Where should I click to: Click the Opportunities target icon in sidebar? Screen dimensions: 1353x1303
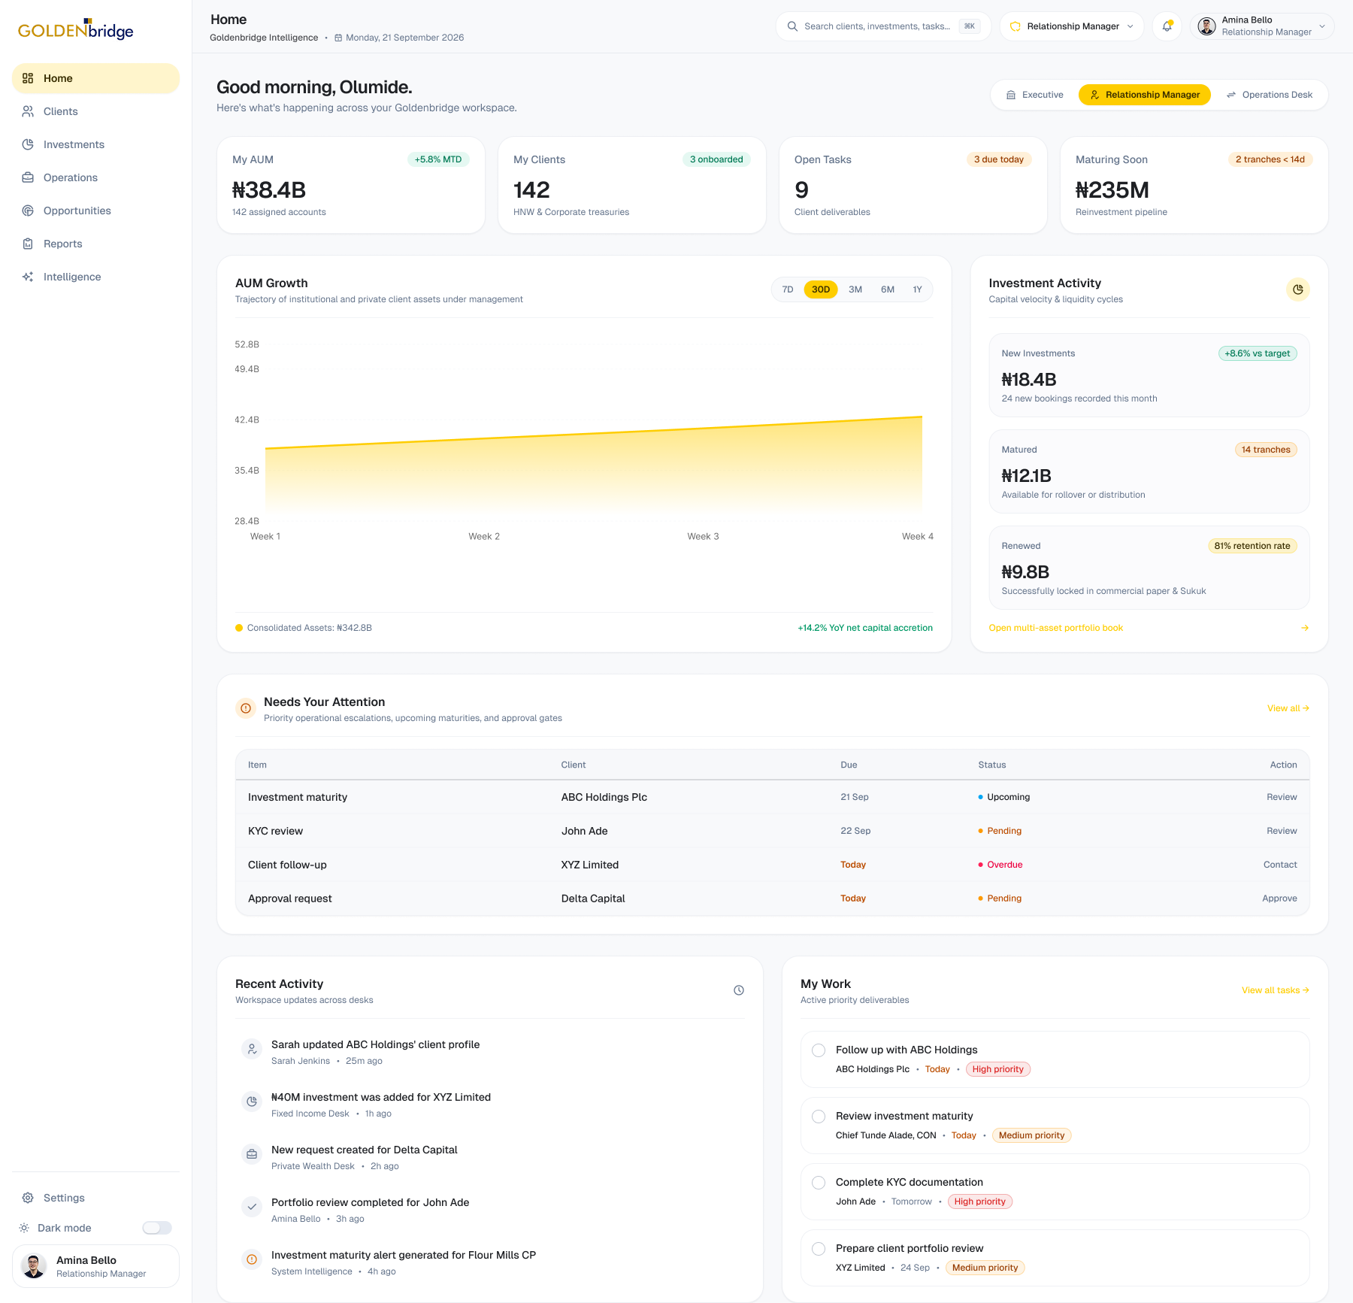[28, 211]
